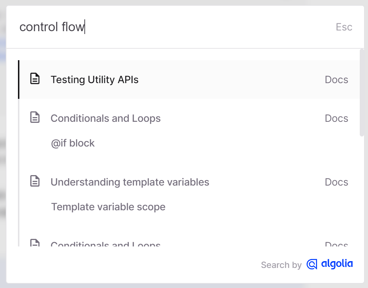Click the document icon on the bottom partially-visible result
368x288 pixels.
click(34, 244)
